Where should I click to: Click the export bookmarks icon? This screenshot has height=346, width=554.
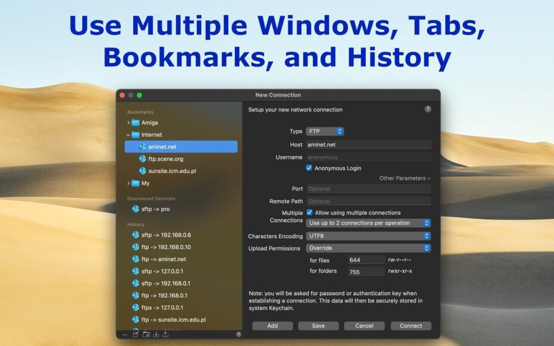pos(166,335)
